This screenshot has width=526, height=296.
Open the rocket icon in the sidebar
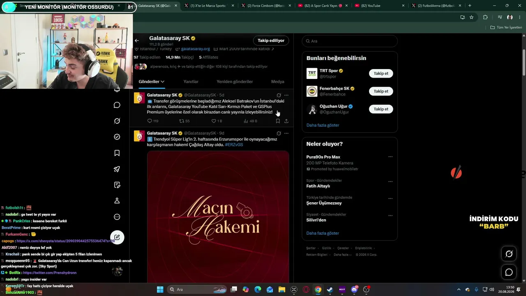tap(117, 169)
